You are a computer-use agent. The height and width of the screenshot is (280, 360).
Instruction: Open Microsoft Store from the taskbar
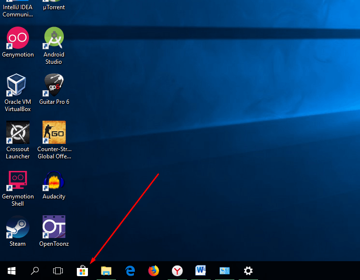[83, 271]
